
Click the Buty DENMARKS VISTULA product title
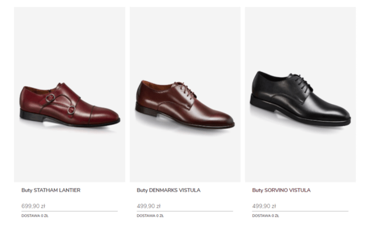pos(169,190)
